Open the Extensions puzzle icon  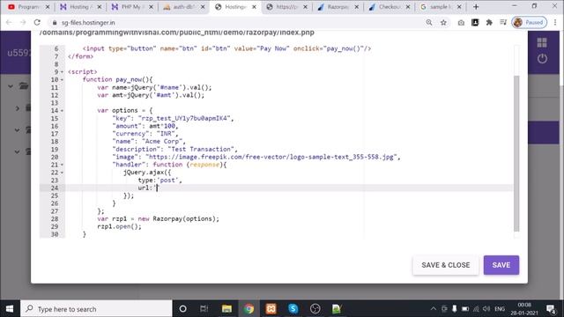[489, 22]
